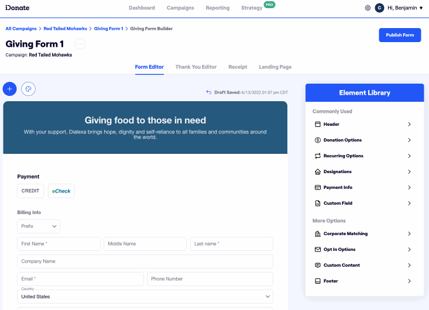The width and height of the screenshot is (429, 310).
Task: Click the 'With your support, Dialexa' banner description
Action: pyautogui.click(x=145, y=135)
